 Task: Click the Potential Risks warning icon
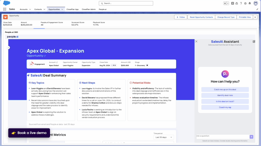pos(131,83)
